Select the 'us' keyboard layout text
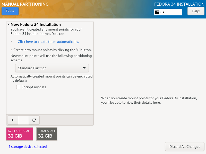Viewport: 206px width, 154px height. click(162, 12)
